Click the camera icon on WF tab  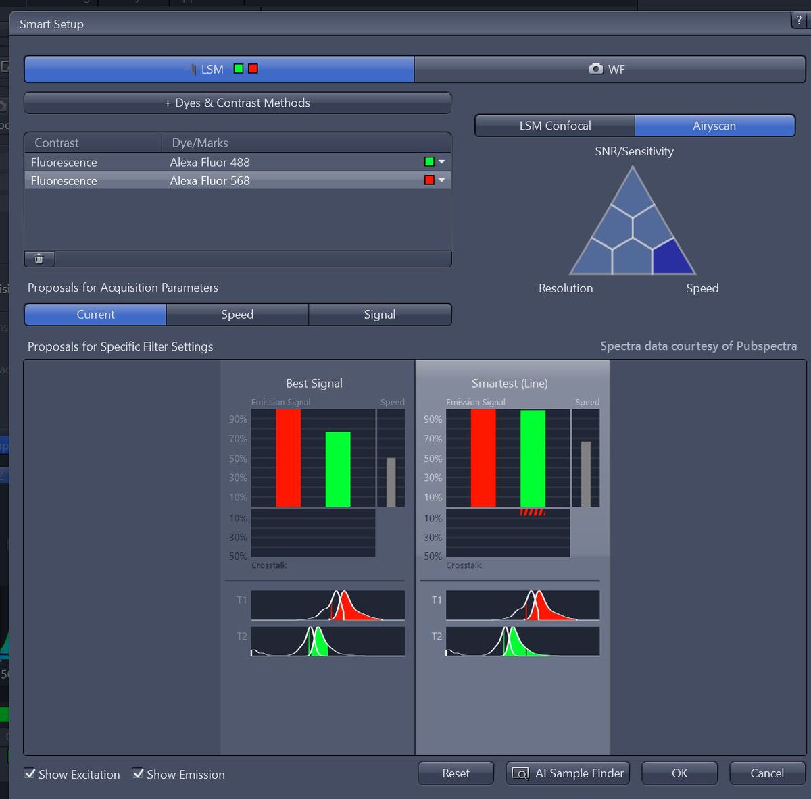[x=596, y=69]
